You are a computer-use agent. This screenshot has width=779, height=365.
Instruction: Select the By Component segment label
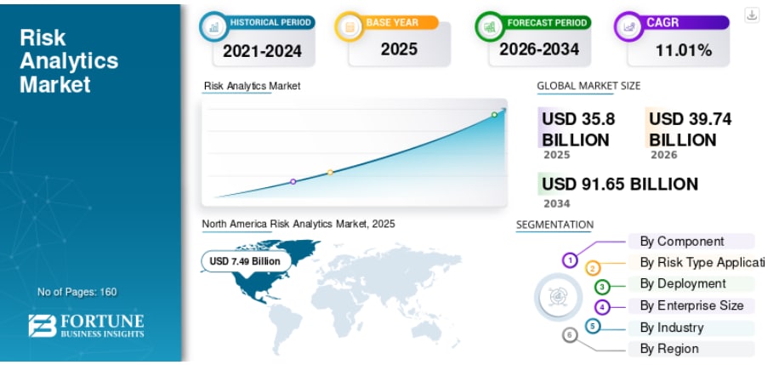click(691, 241)
